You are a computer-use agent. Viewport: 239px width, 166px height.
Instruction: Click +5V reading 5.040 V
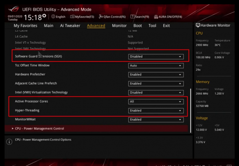click(219, 130)
